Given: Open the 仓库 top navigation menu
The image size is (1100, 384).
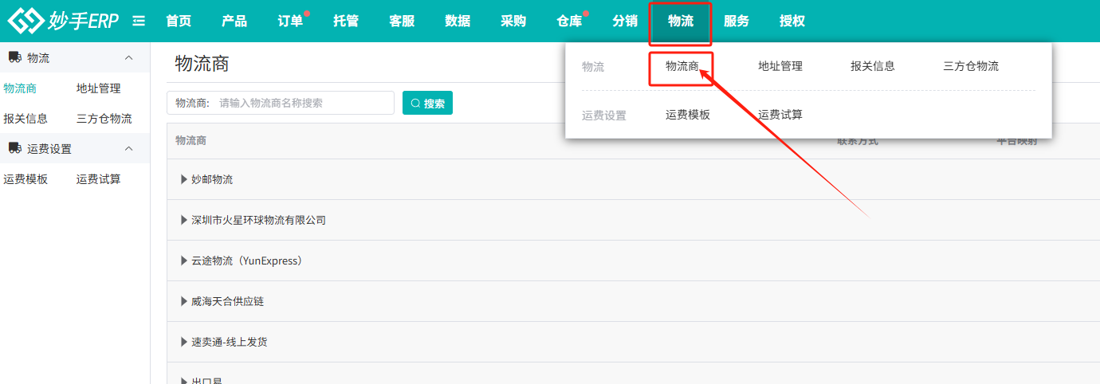Looking at the screenshot, I should (x=569, y=22).
